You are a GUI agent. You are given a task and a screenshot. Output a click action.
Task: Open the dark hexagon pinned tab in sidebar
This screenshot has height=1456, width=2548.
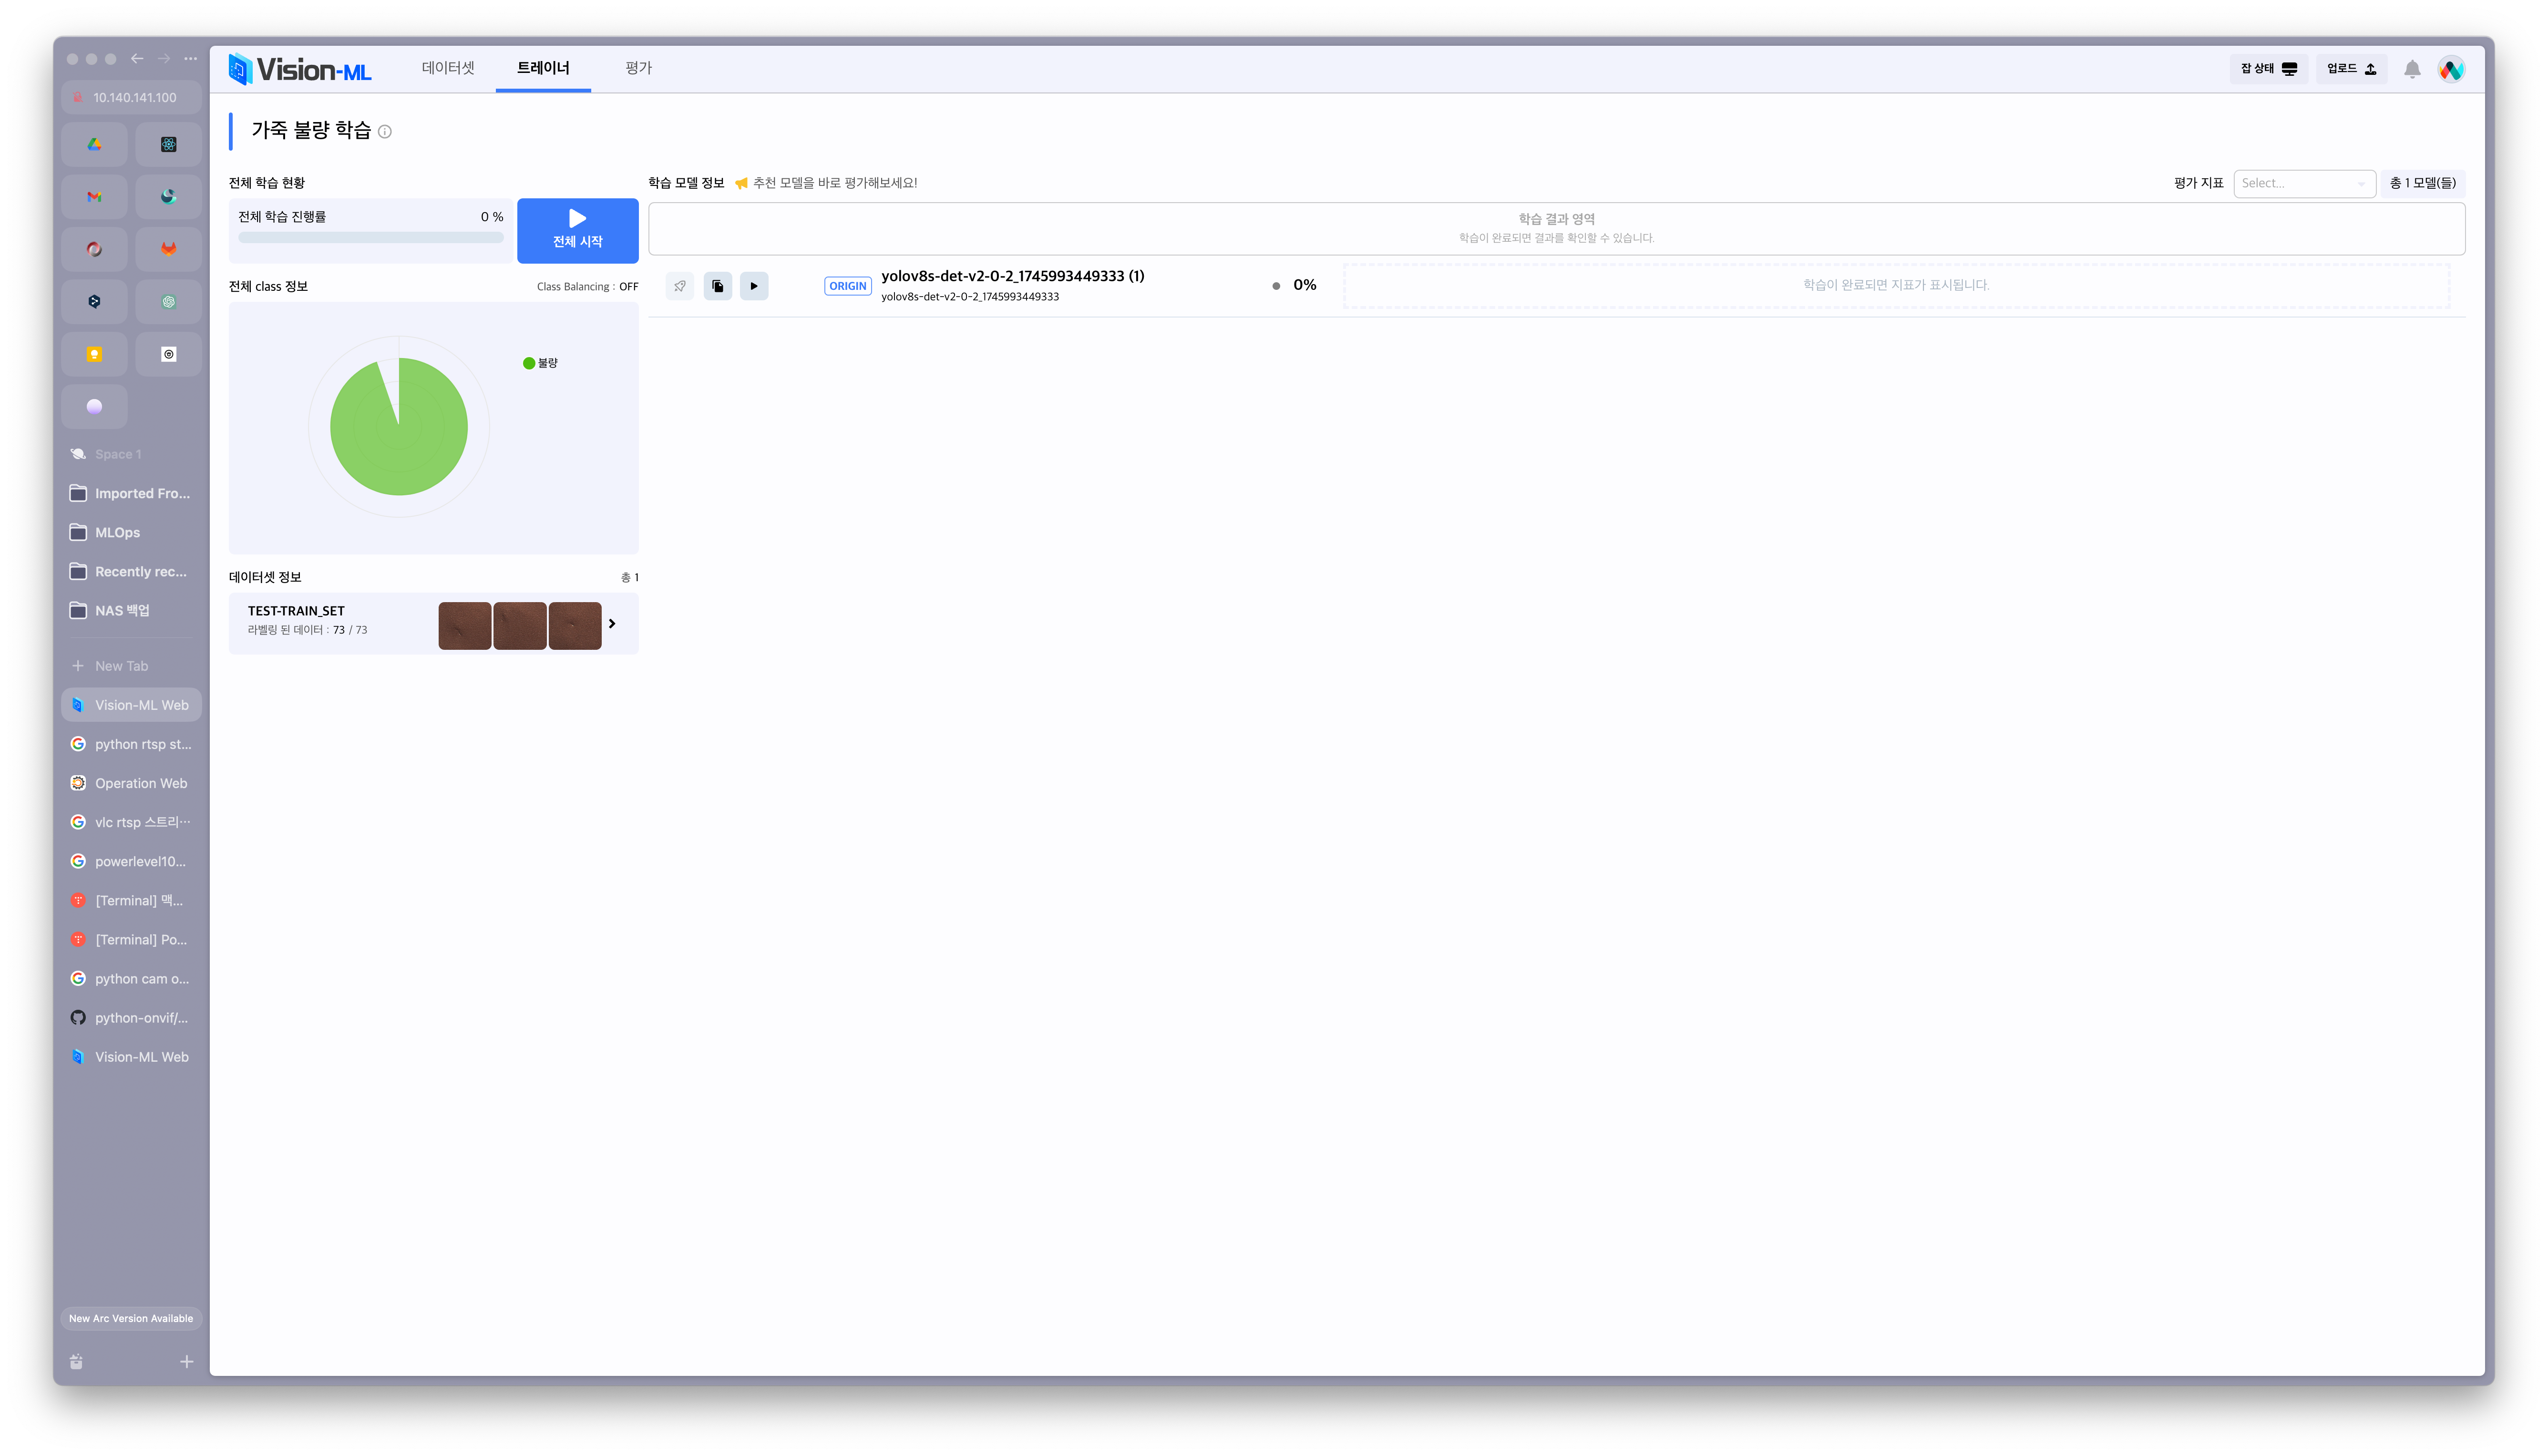pos(94,302)
